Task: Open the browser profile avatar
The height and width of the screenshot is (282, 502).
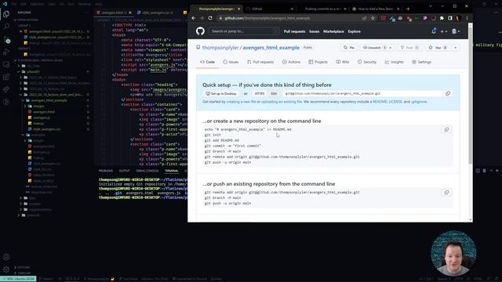Action: [458, 18]
